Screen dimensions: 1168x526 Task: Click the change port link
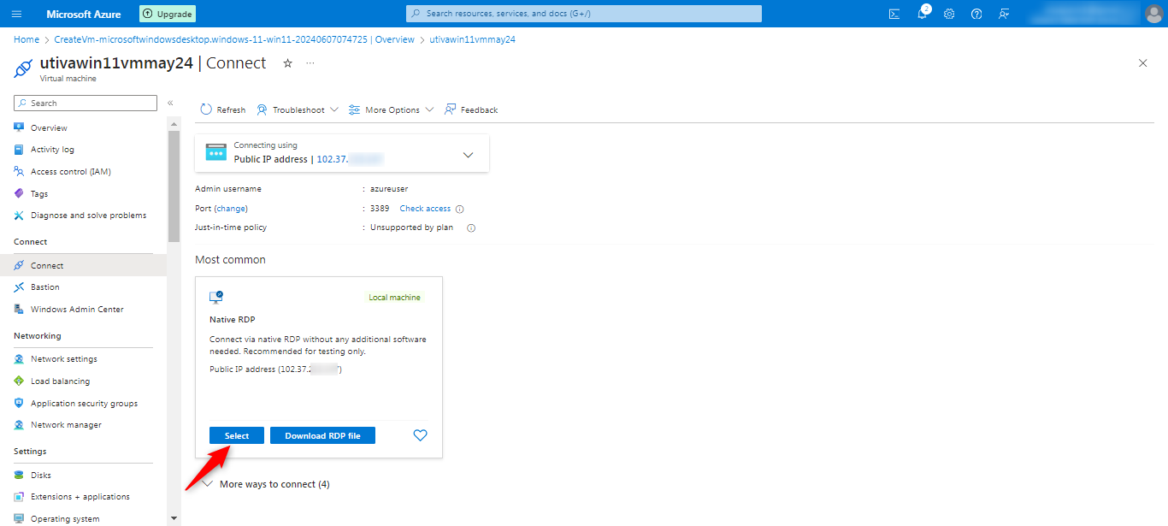pyautogui.click(x=231, y=209)
